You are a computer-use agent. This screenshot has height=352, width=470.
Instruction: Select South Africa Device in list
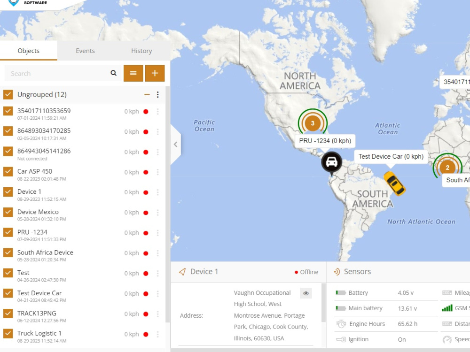(45, 253)
